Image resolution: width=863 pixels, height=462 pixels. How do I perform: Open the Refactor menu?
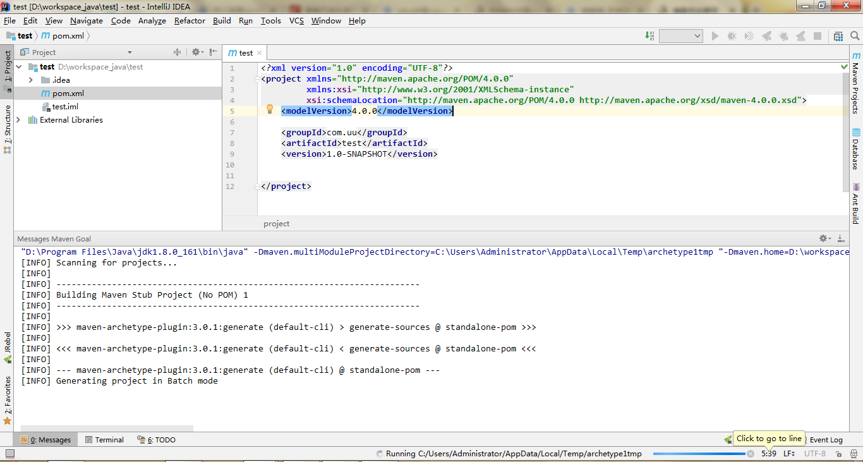tap(190, 20)
